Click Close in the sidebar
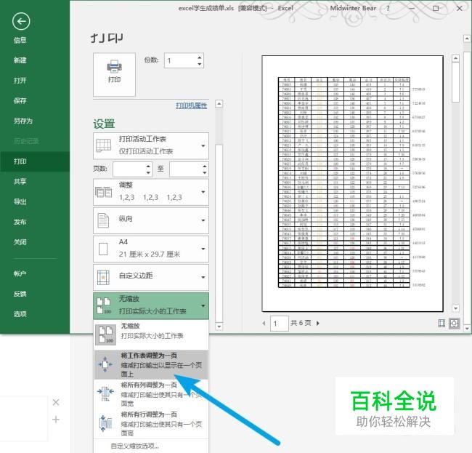Image resolution: width=472 pixels, height=453 pixels. 20,242
